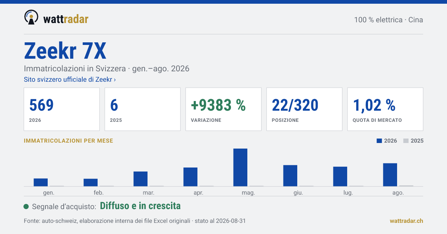Image resolution: width=447 pixels, height=234 pixels.
Task: Click the 2026 bar for giu.
Action: point(290,176)
